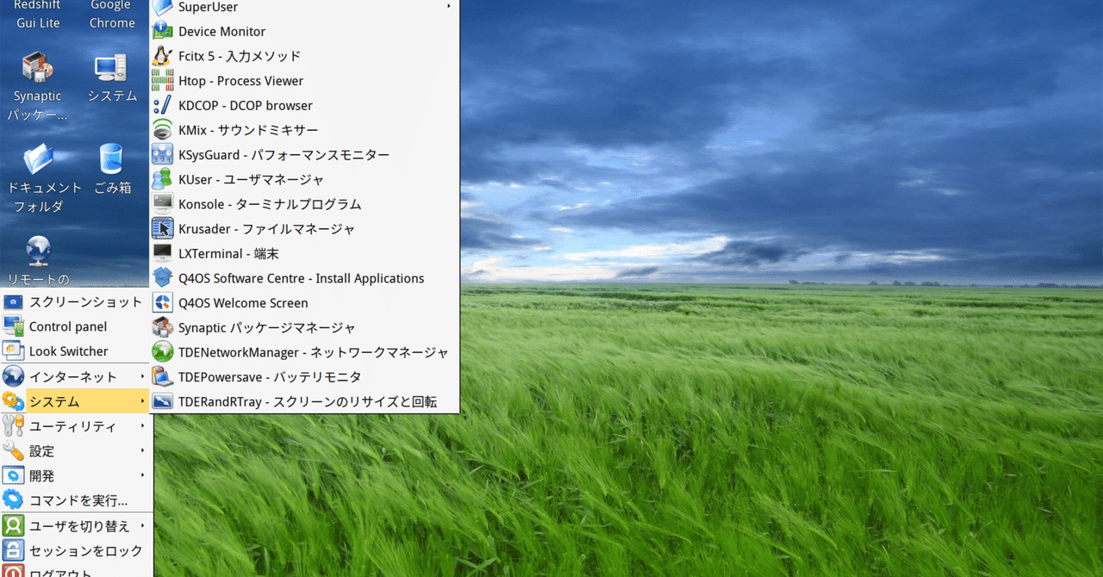Click the TDENetworkManager icon
This screenshot has height=577, width=1103.
point(163,352)
